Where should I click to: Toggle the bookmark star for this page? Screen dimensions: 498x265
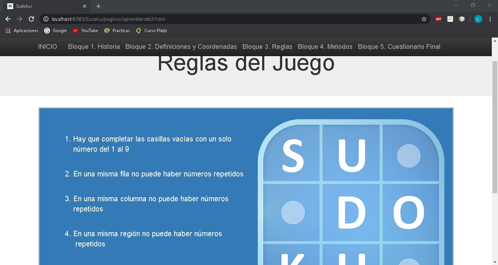coord(424,19)
